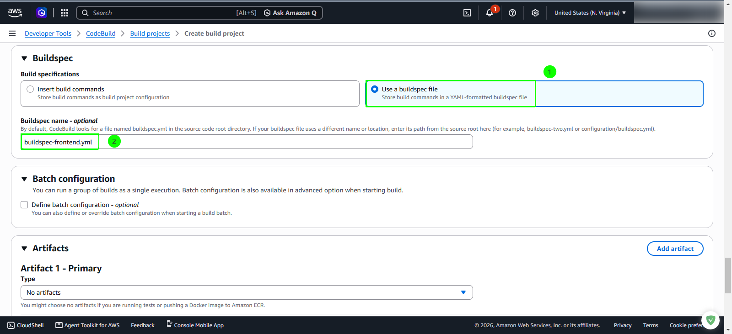
Task: Enable Define batch configuration checkbox
Action: point(24,205)
